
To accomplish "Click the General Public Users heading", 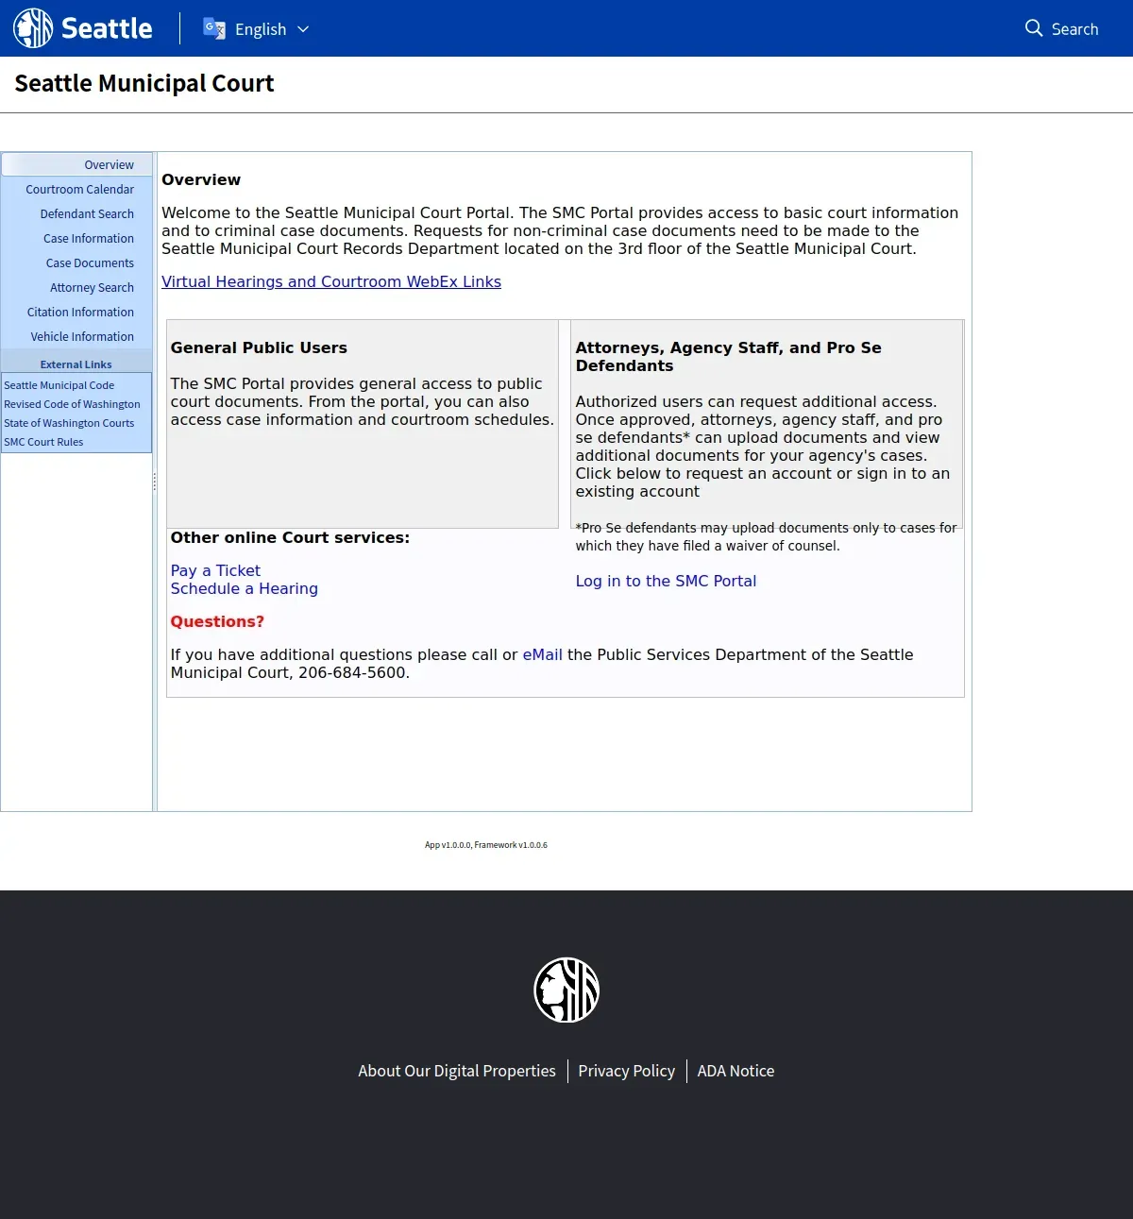I will point(259,347).
